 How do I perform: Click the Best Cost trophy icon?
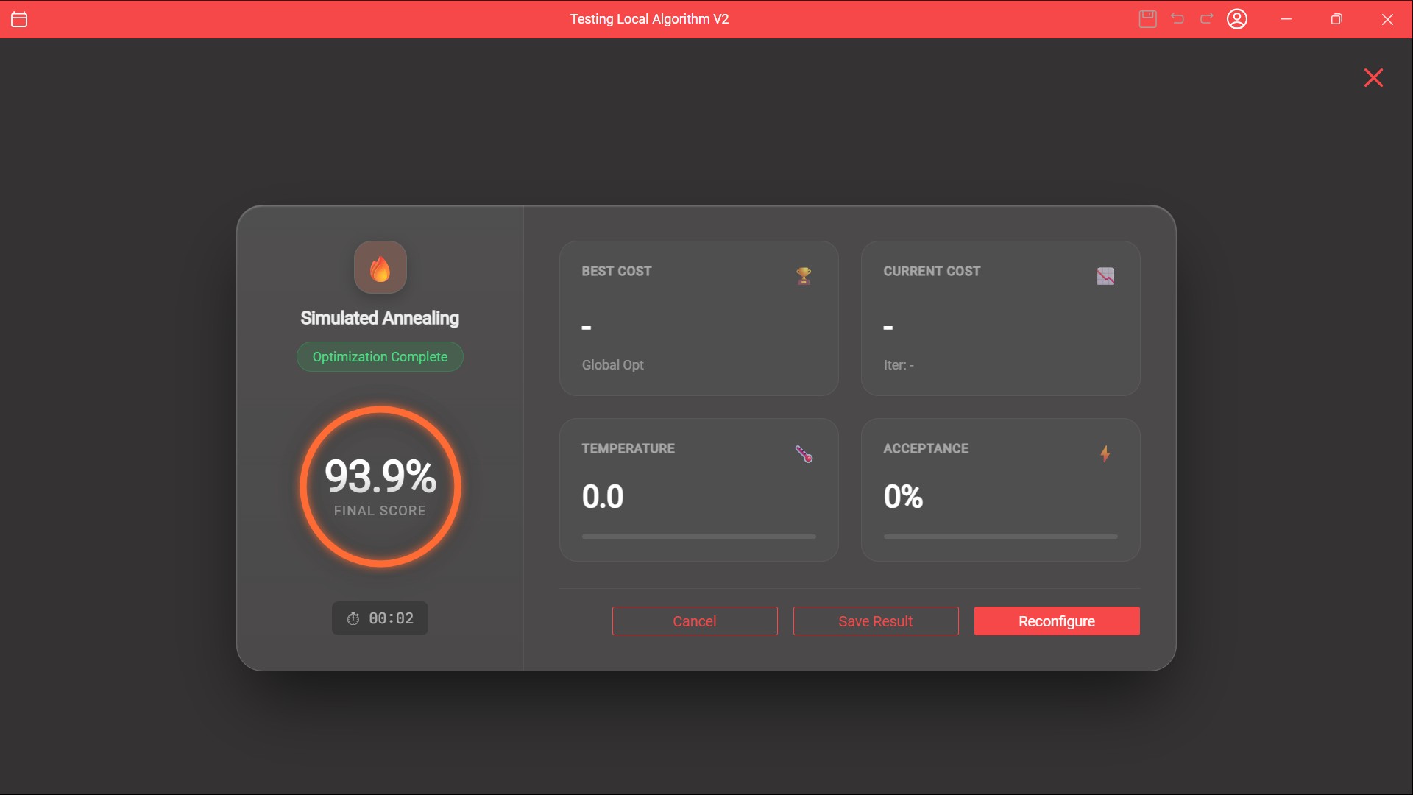804,276
